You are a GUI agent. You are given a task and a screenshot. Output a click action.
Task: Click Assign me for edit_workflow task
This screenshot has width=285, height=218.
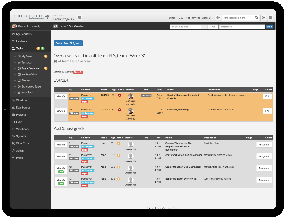pyautogui.click(x=264, y=156)
